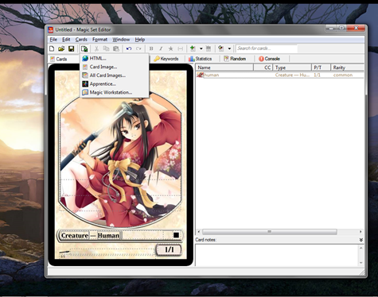Toggle italic text formatting
378x297 pixels.
click(161, 48)
